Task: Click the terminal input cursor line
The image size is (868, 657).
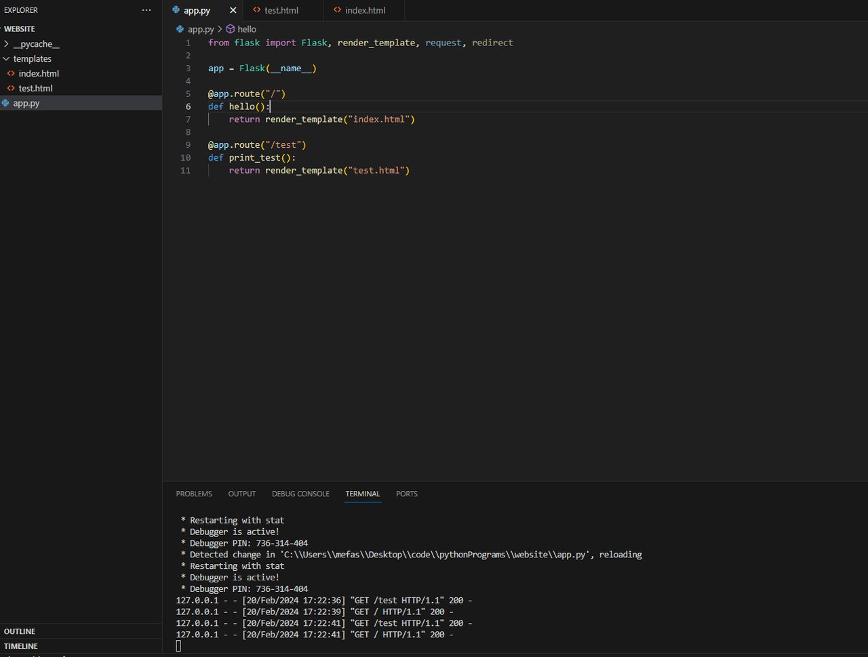Action: (179, 646)
